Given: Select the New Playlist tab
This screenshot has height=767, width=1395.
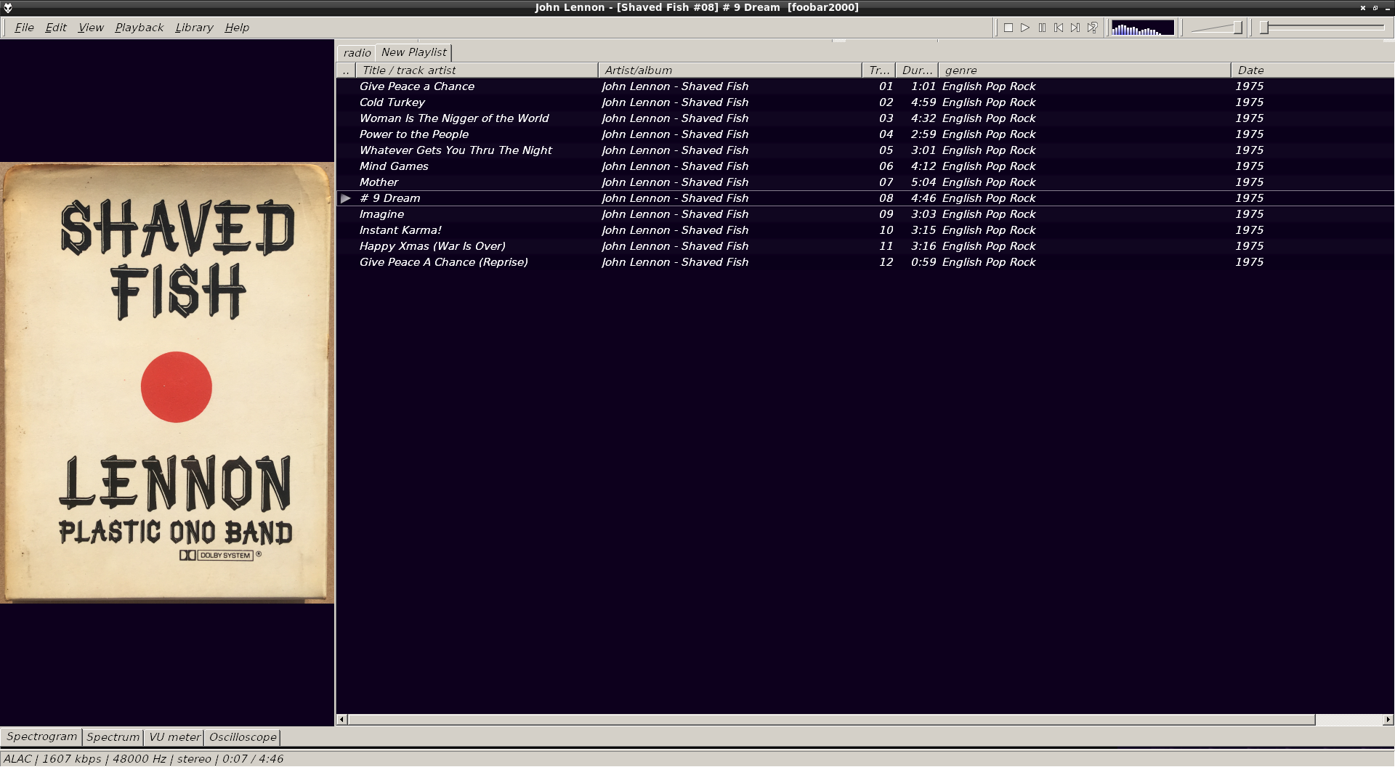Looking at the screenshot, I should 414,52.
